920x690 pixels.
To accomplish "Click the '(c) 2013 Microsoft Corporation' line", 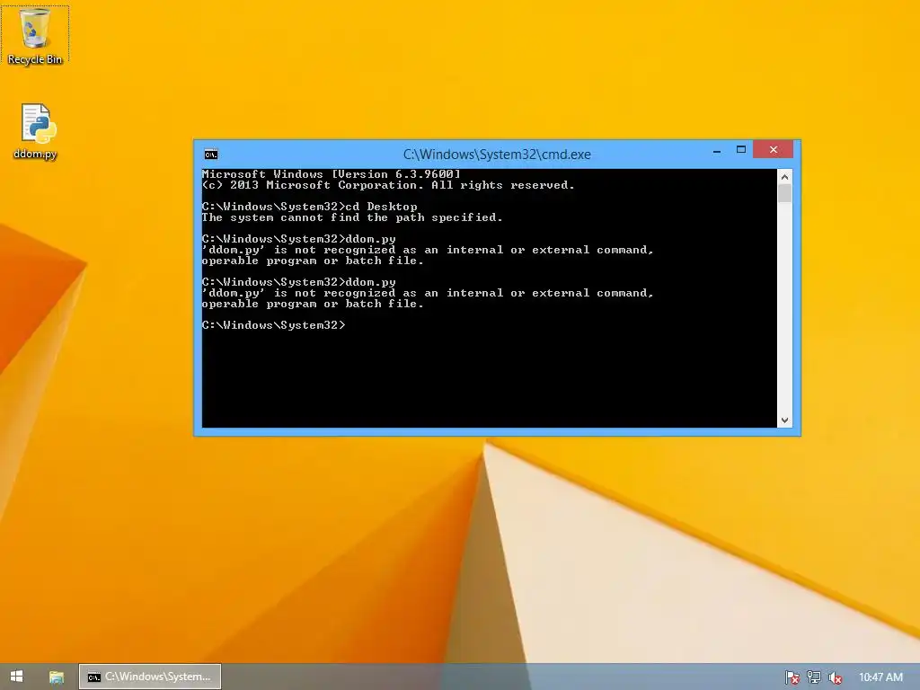I will pyautogui.click(x=388, y=185).
